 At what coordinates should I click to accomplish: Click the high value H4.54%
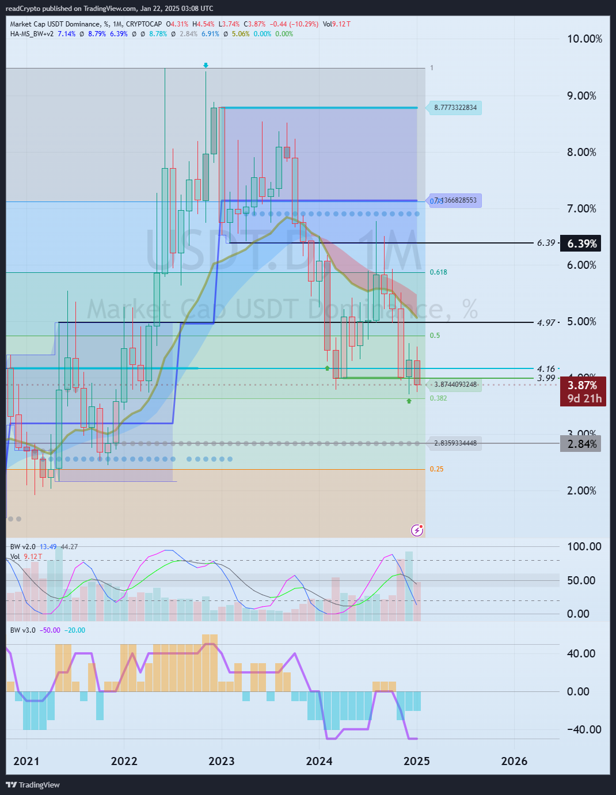[x=203, y=24]
